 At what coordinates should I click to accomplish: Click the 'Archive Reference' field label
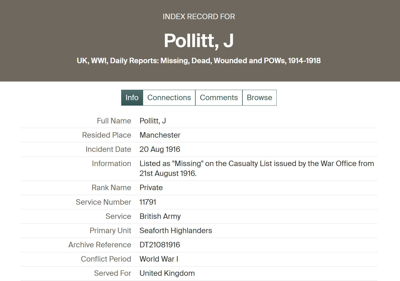click(100, 245)
